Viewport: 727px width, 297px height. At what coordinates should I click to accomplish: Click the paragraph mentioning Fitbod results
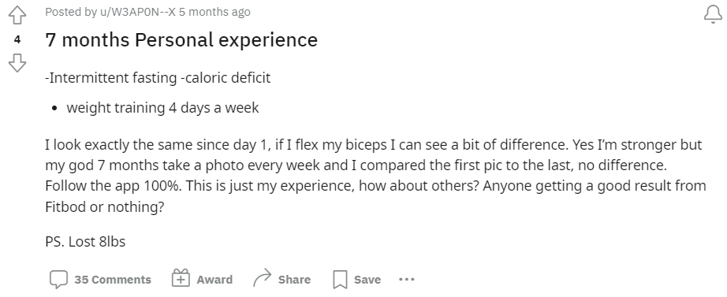coord(375,176)
